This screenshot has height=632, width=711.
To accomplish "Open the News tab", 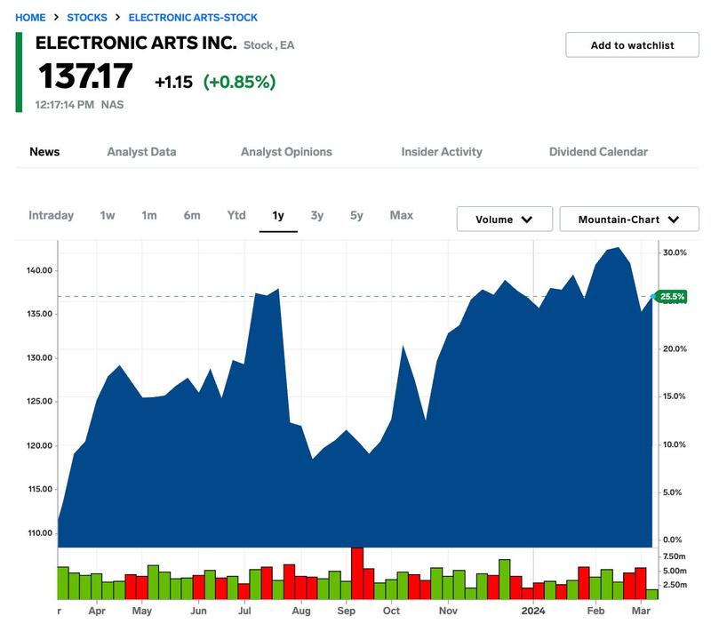I will pyautogui.click(x=44, y=152).
